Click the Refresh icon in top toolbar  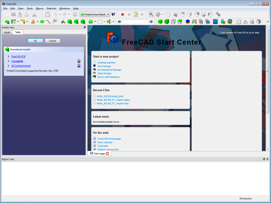[75, 14]
